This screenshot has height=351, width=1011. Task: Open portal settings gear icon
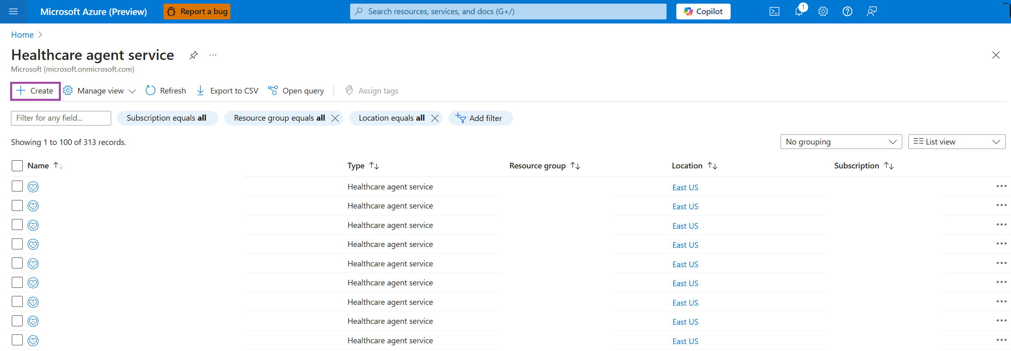tap(823, 12)
